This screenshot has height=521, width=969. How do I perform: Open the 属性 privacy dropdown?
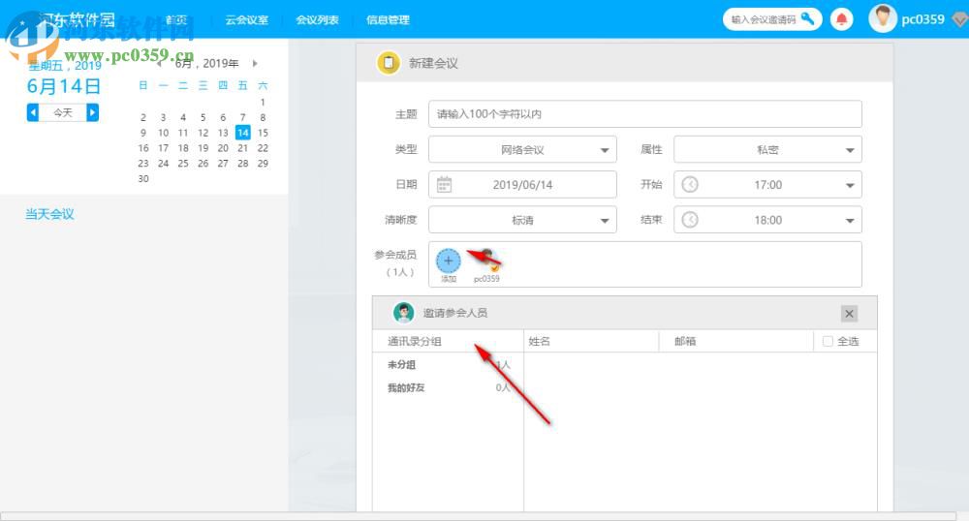coord(767,149)
